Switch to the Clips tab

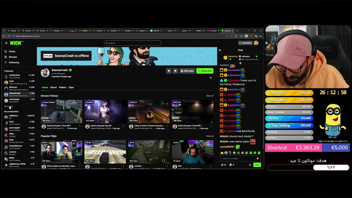71,87
